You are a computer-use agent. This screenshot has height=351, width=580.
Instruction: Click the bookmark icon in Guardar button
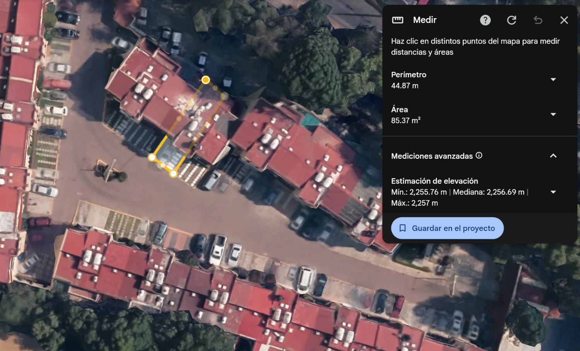[403, 228]
